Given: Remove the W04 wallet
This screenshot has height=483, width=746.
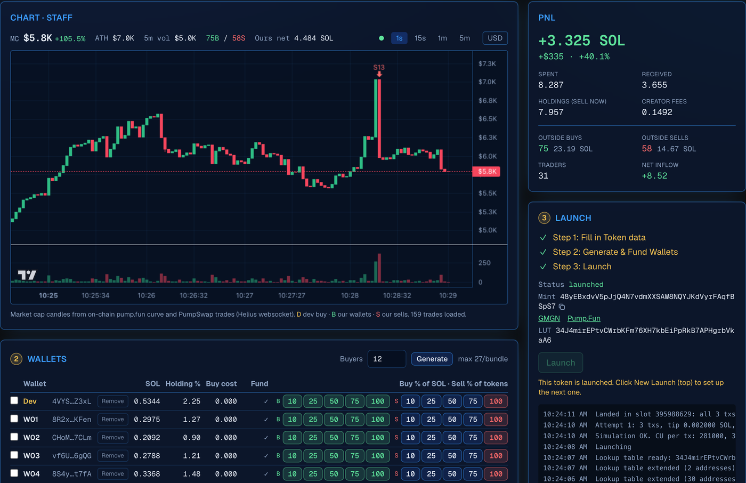Looking at the screenshot, I should 113,474.
